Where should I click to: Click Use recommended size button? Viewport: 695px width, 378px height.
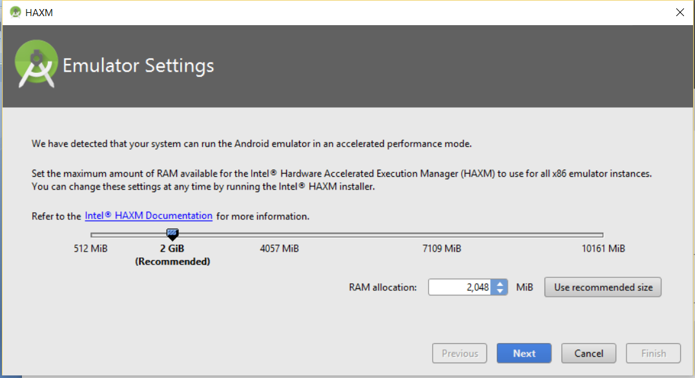tap(603, 287)
